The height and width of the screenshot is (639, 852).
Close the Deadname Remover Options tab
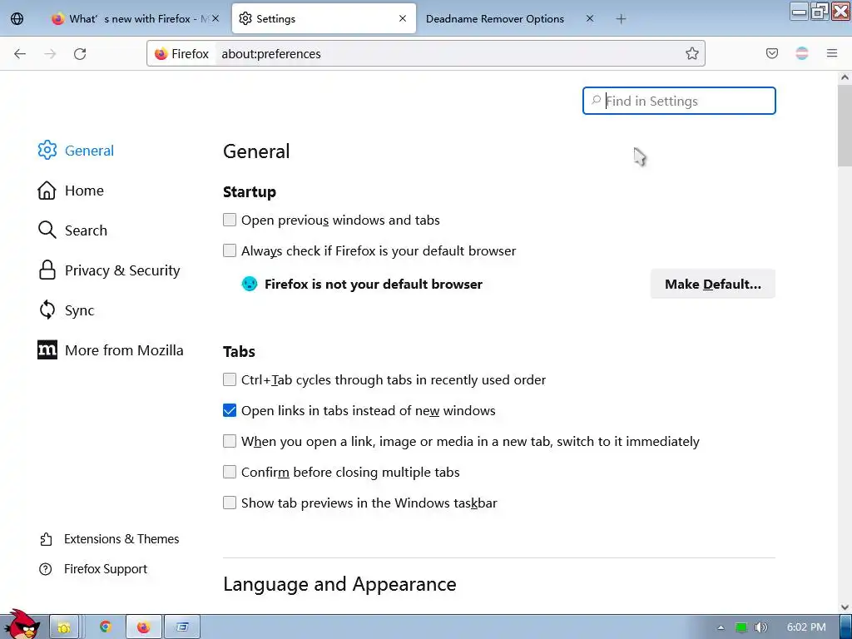pyautogui.click(x=590, y=18)
